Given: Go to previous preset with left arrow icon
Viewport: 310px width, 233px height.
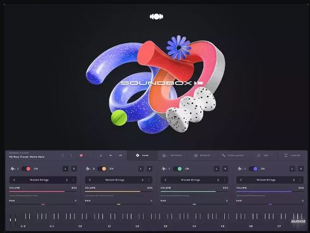Looking at the screenshot, I should click(x=111, y=156).
